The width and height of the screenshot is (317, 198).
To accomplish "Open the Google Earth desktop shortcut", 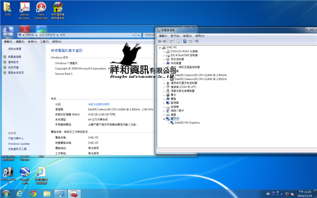I will (25, 175).
